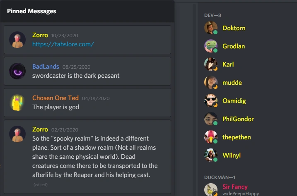Click Zorro's avatar on the tabslore pin
297x196 pixels.
[x=17, y=40]
